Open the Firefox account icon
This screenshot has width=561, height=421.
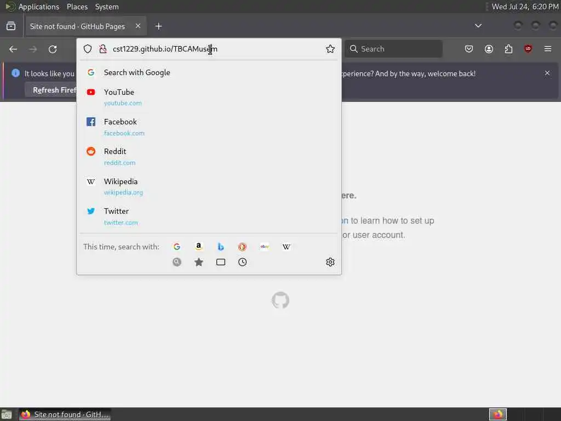489,49
